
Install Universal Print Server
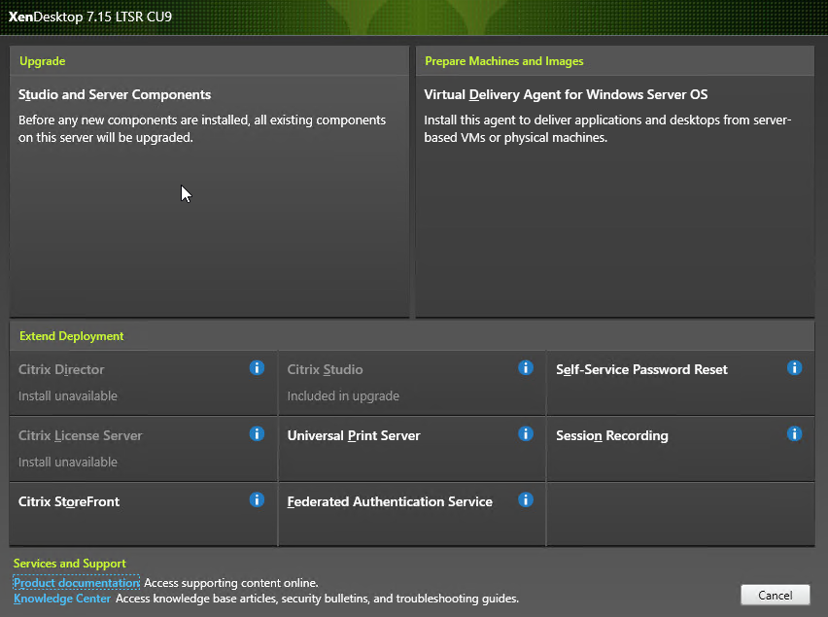[412, 449]
